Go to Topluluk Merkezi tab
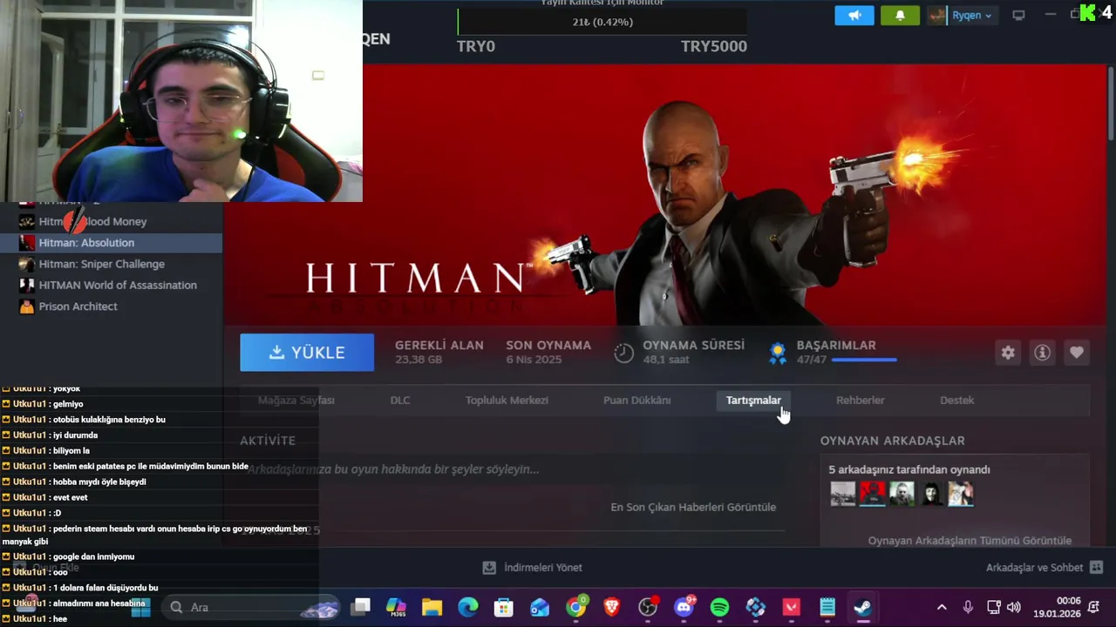1116x627 pixels. point(507,401)
